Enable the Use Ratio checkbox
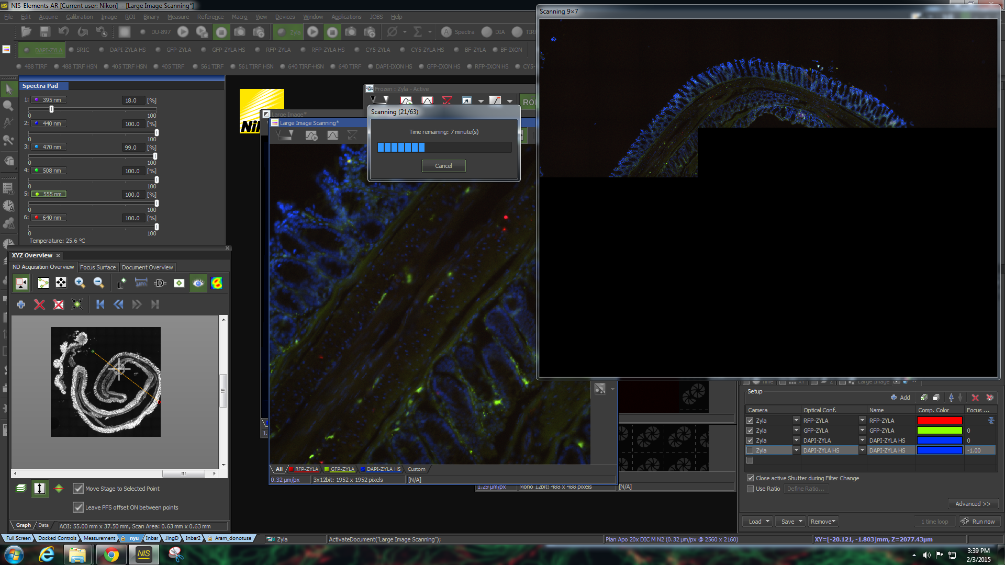Viewport: 1005px width, 565px height. (x=750, y=489)
